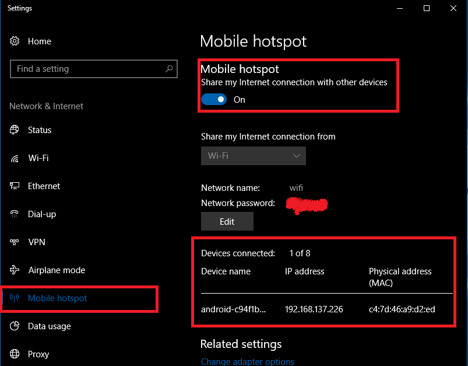468x366 pixels.
Task: Select the Mobile hotspot antenna icon
Action: click(x=14, y=298)
